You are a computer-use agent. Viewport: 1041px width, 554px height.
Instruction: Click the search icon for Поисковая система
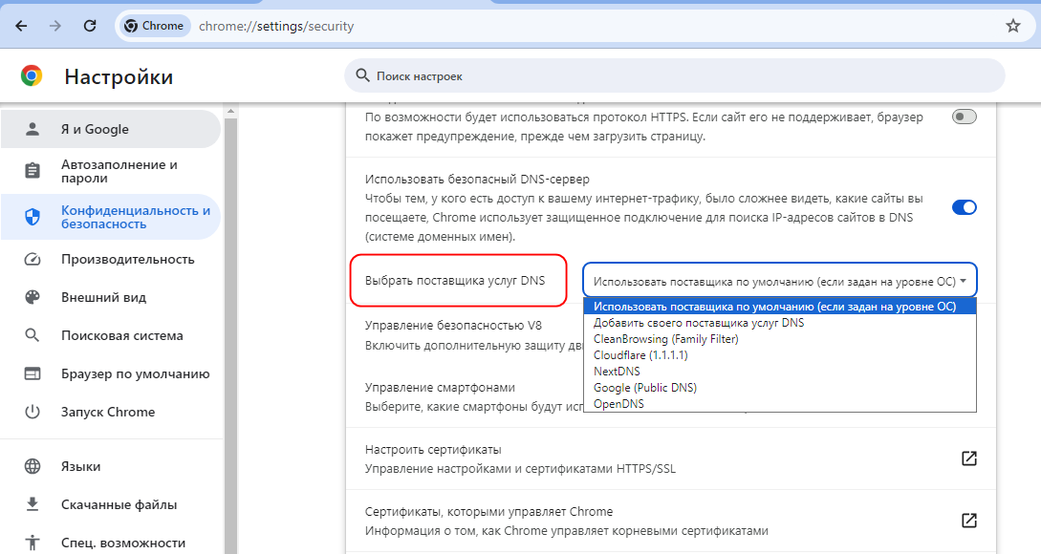32,335
